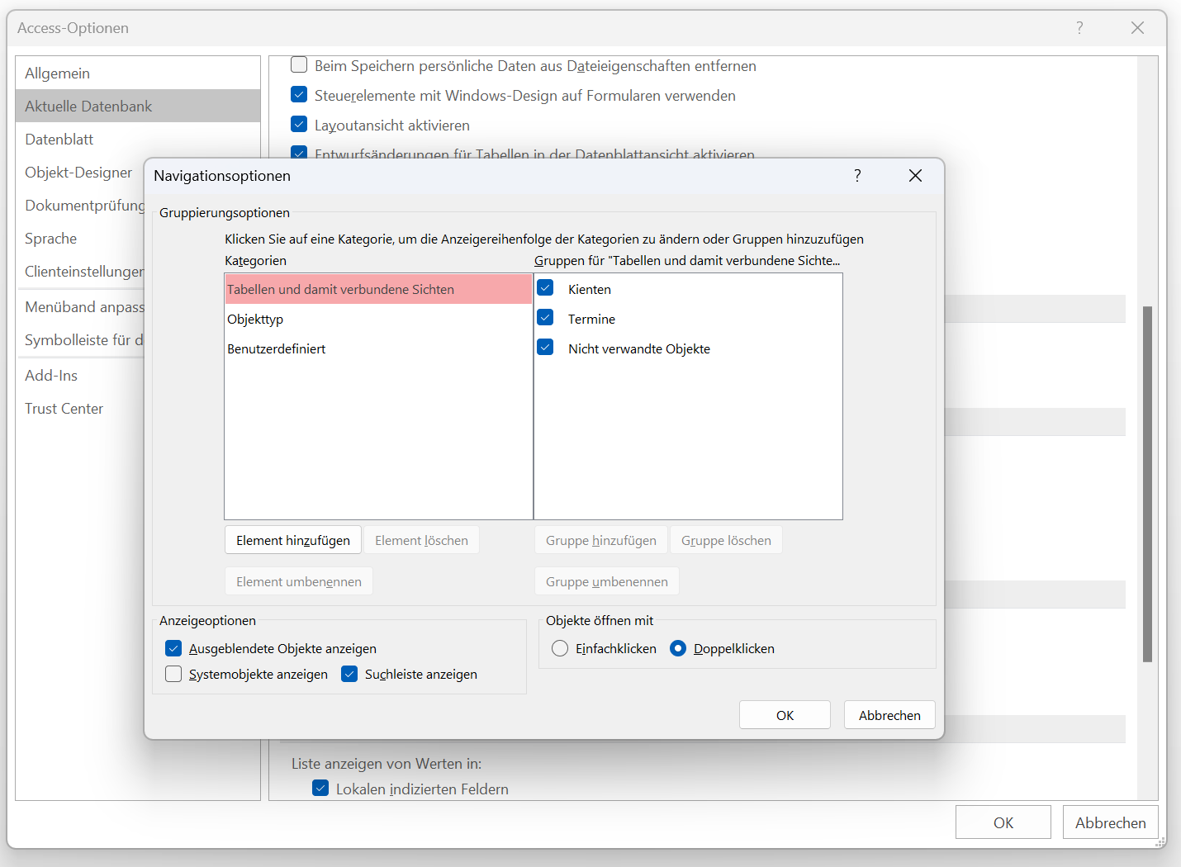The image size is (1181, 867).
Task: Click help question mark in Navigationsoptionen dialog
Action: [x=857, y=176]
